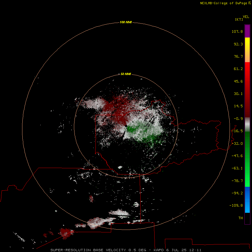The width and height of the screenshot is (252, 252).
Task: Click the SUPER-RESOLUTION BASE VELOCITY caption text
Action: click(x=88, y=250)
